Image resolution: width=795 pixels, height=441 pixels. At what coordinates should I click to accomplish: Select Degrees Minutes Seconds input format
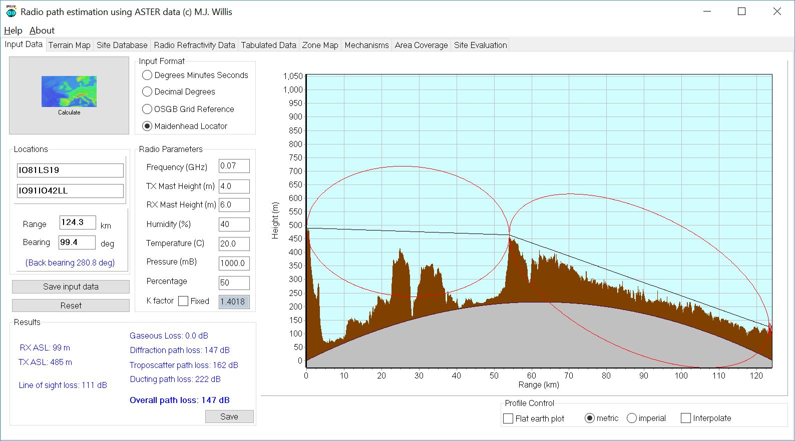(147, 75)
